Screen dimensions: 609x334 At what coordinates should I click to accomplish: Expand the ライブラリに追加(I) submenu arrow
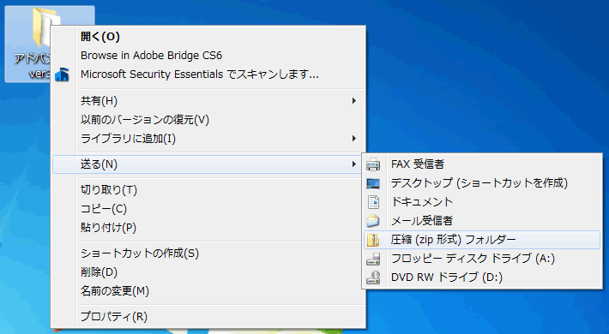click(354, 139)
